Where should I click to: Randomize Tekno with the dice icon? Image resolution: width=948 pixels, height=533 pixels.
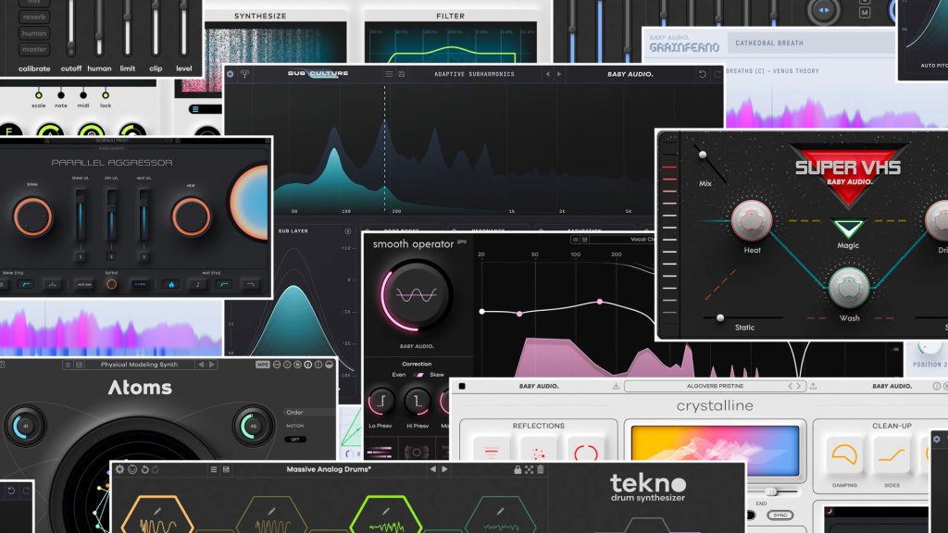(x=529, y=469)
